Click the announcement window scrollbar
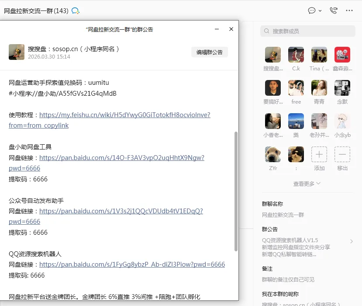 (x=236, y=191)
